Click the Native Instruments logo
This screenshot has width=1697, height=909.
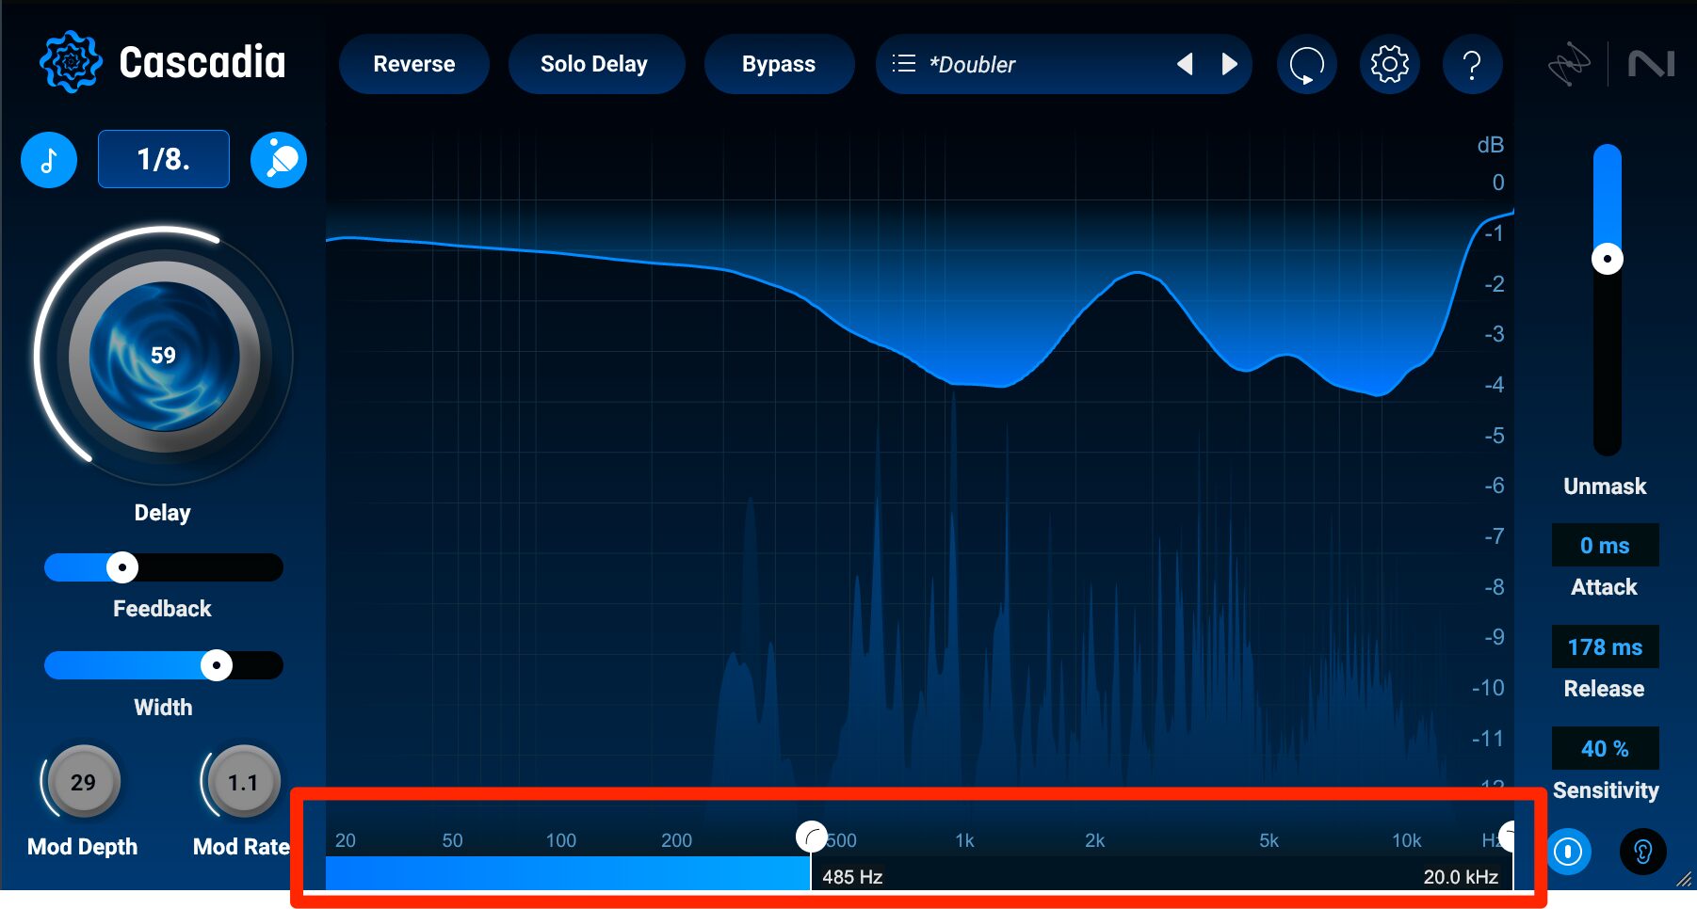coord(1652,64)
